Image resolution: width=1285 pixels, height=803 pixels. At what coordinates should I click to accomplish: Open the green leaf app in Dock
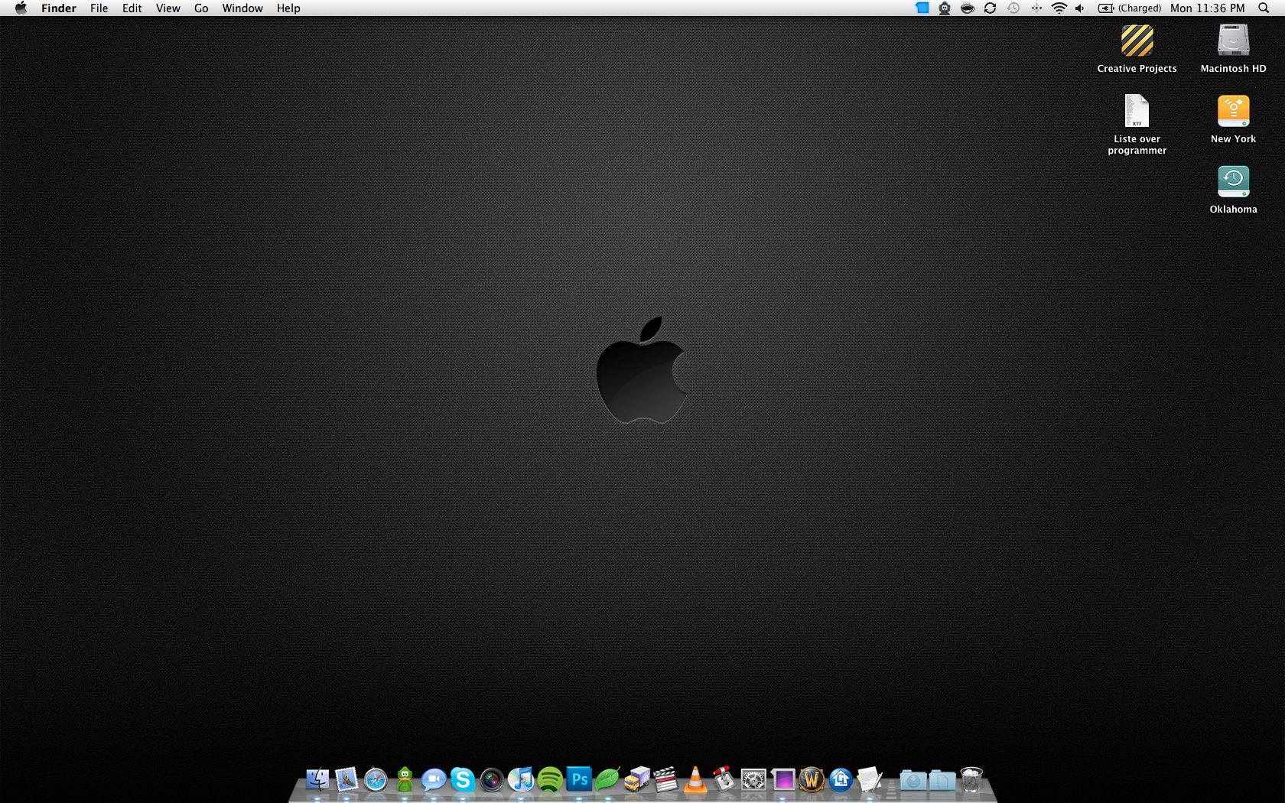click(x=608, y=779)
